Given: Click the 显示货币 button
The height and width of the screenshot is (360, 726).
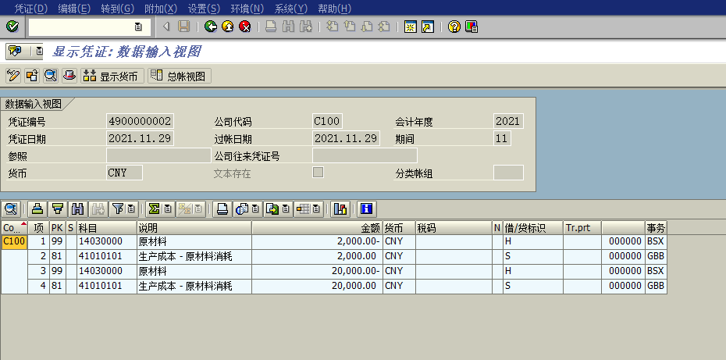Looking at the screenshot, I should 112,76.
